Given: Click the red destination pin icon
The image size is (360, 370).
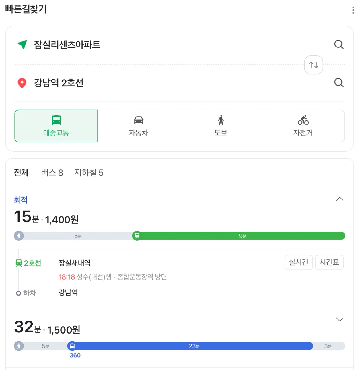Looking at the screenshot, I should tap(22, 83).
